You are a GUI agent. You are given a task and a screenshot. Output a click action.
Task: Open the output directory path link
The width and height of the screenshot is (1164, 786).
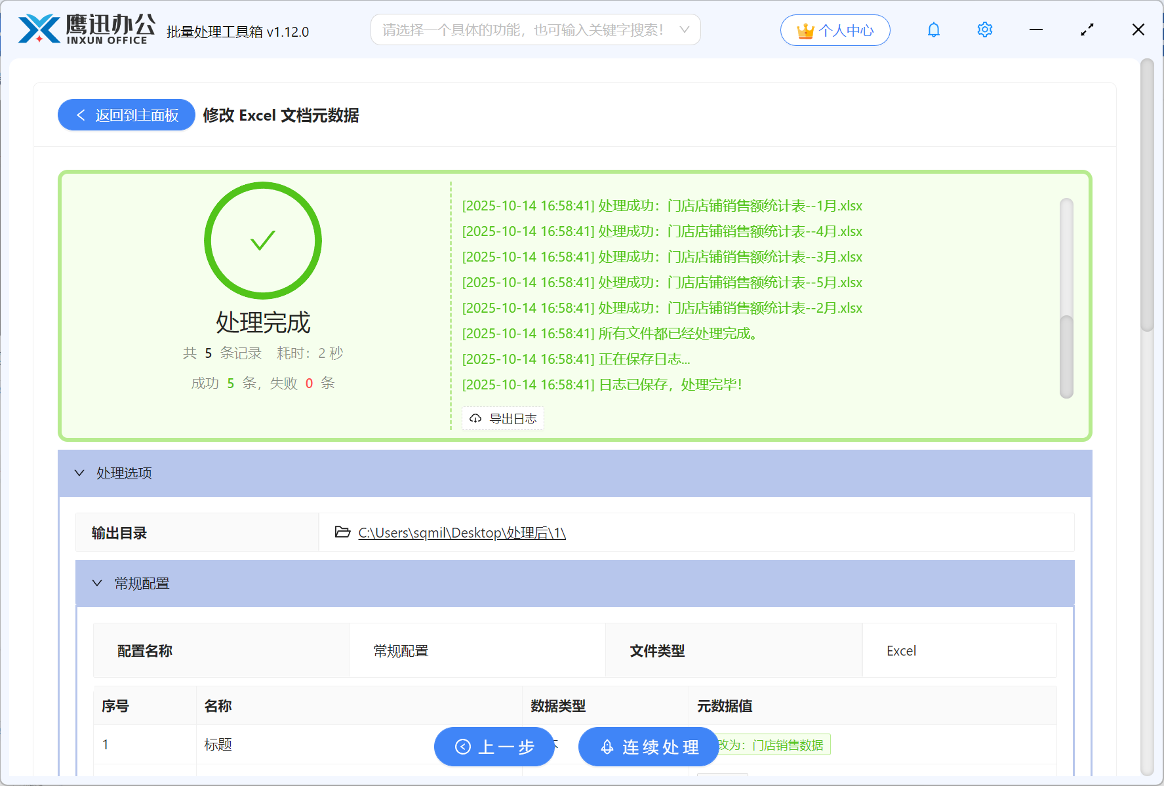(x=462, y=533)
